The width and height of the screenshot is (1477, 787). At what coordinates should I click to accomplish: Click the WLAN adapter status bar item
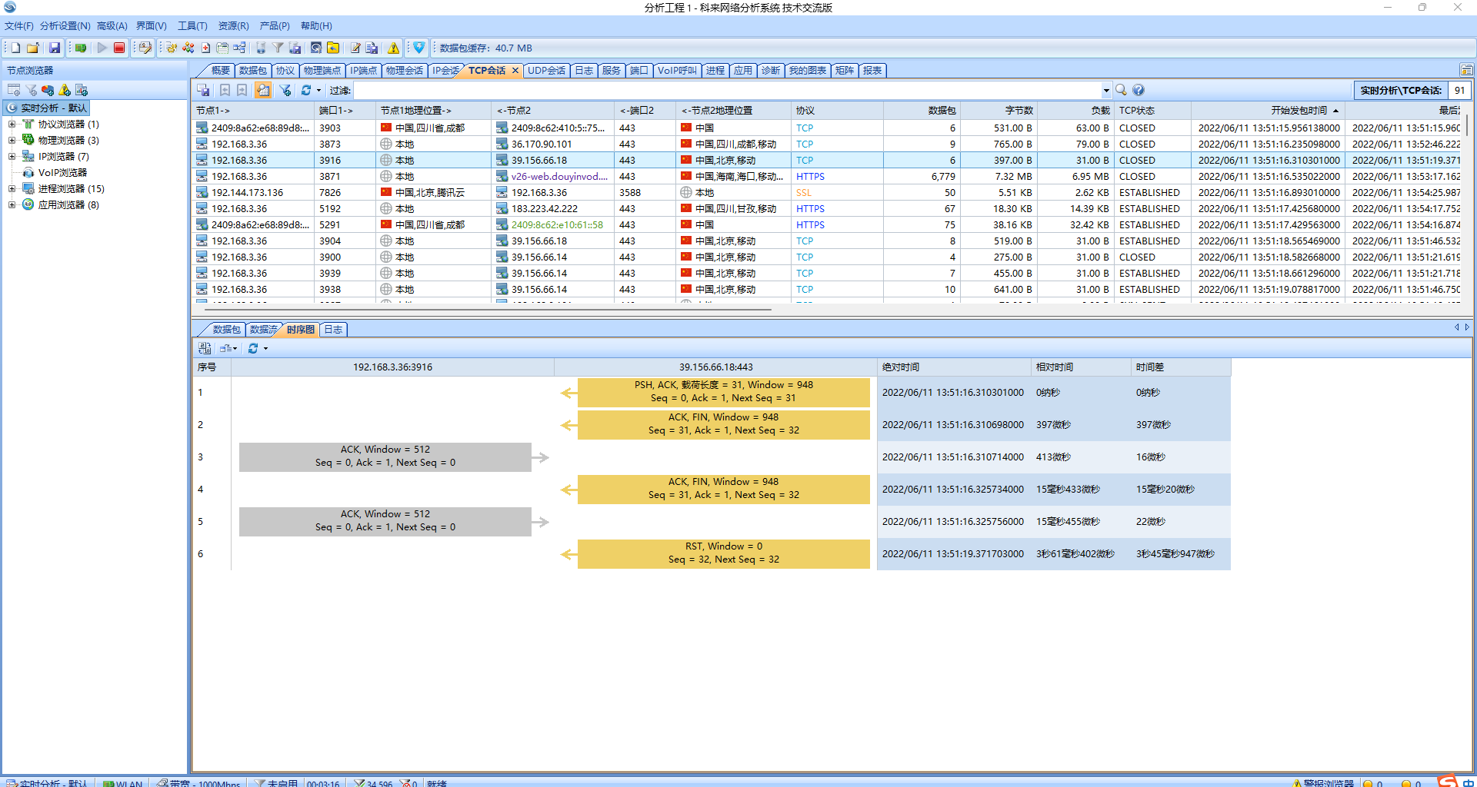point(123,783)
